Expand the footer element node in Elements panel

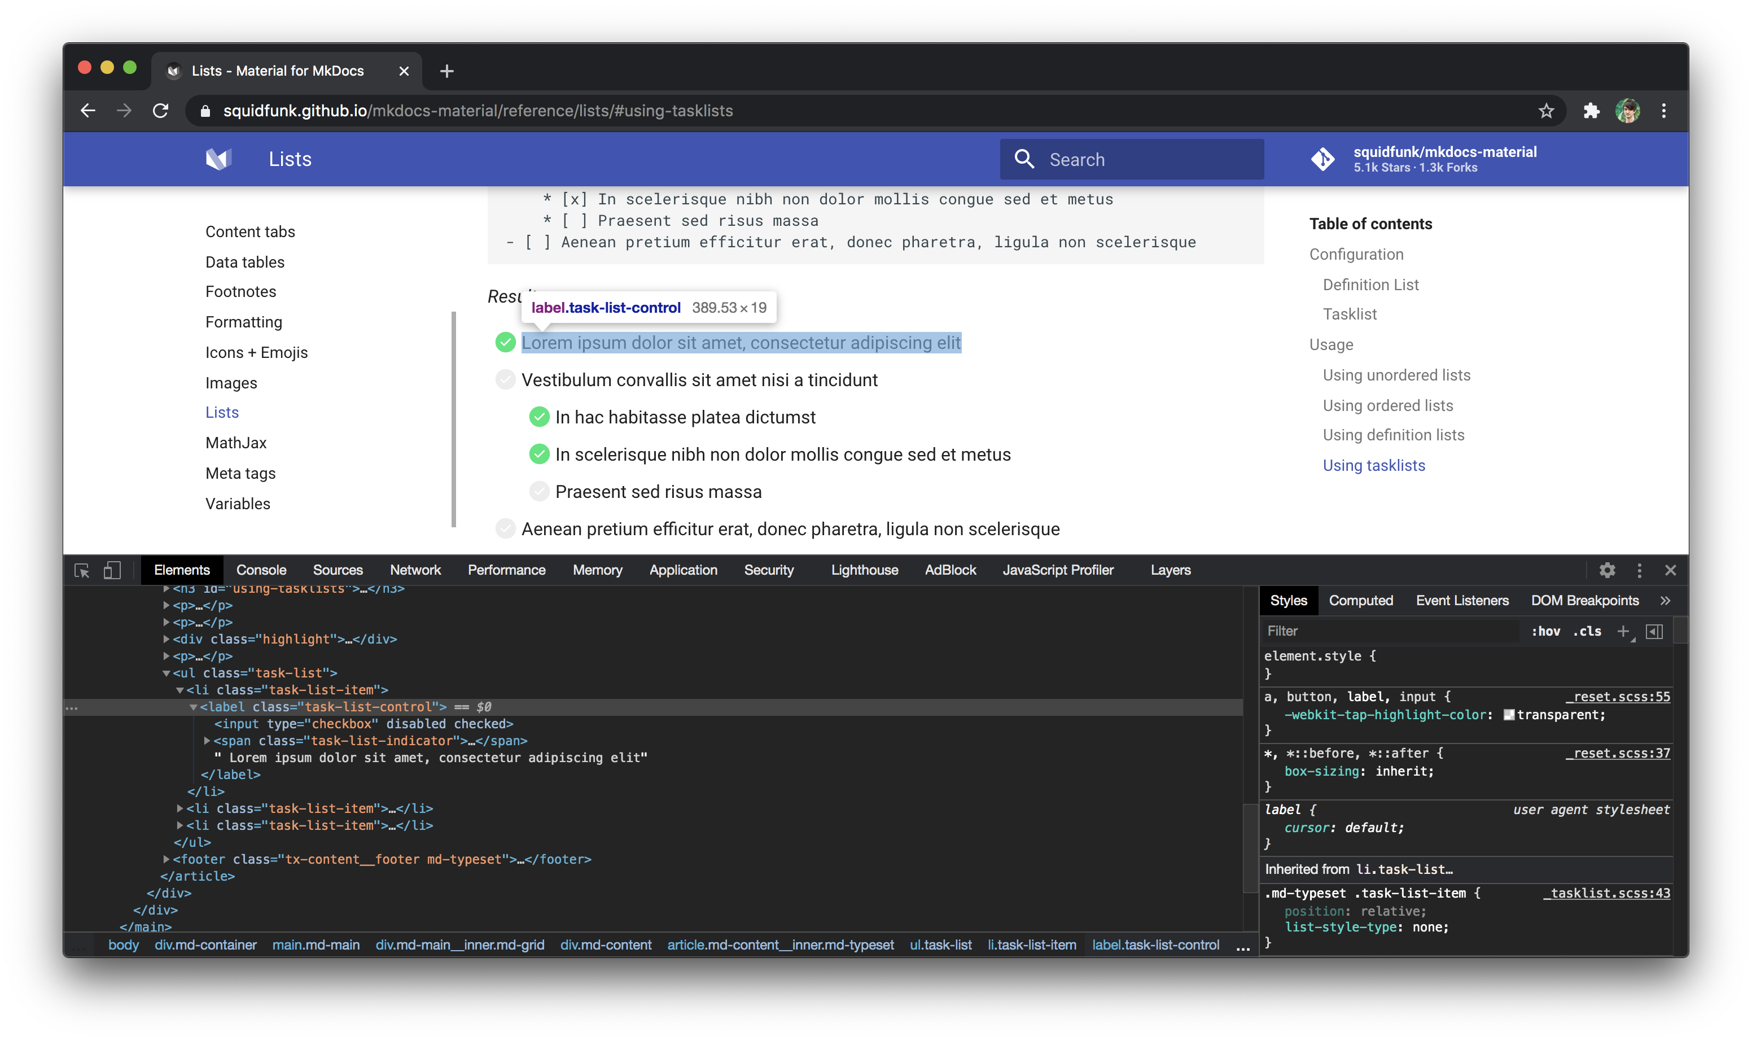pyautogui.click(x=167, y=859)
